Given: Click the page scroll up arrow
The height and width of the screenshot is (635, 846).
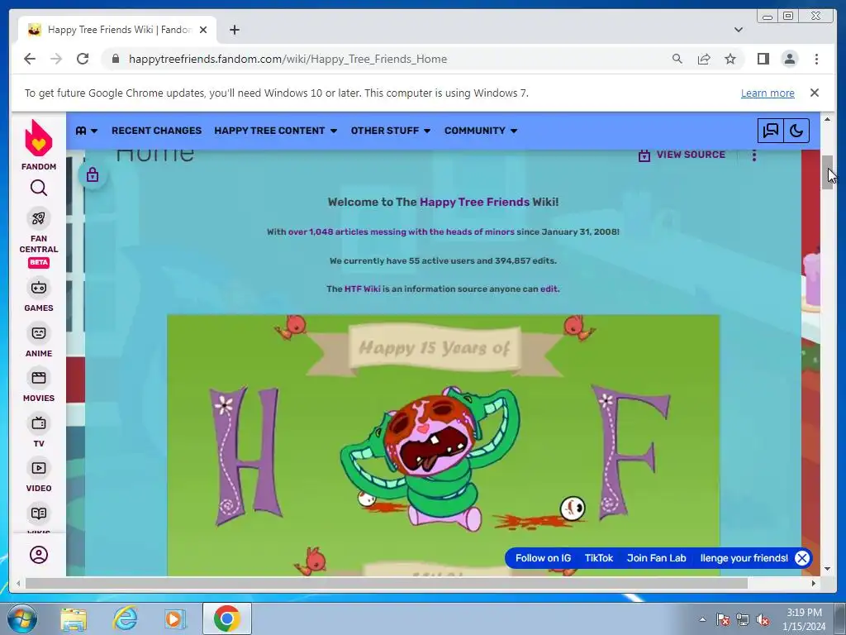Looking at the screenshot, I should pos(827,119).
